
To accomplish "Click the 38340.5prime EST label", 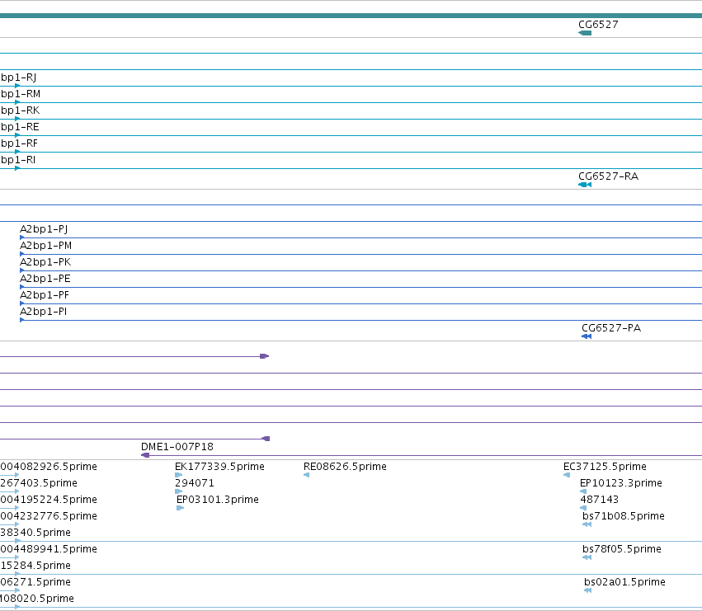I will pos(35,533).
